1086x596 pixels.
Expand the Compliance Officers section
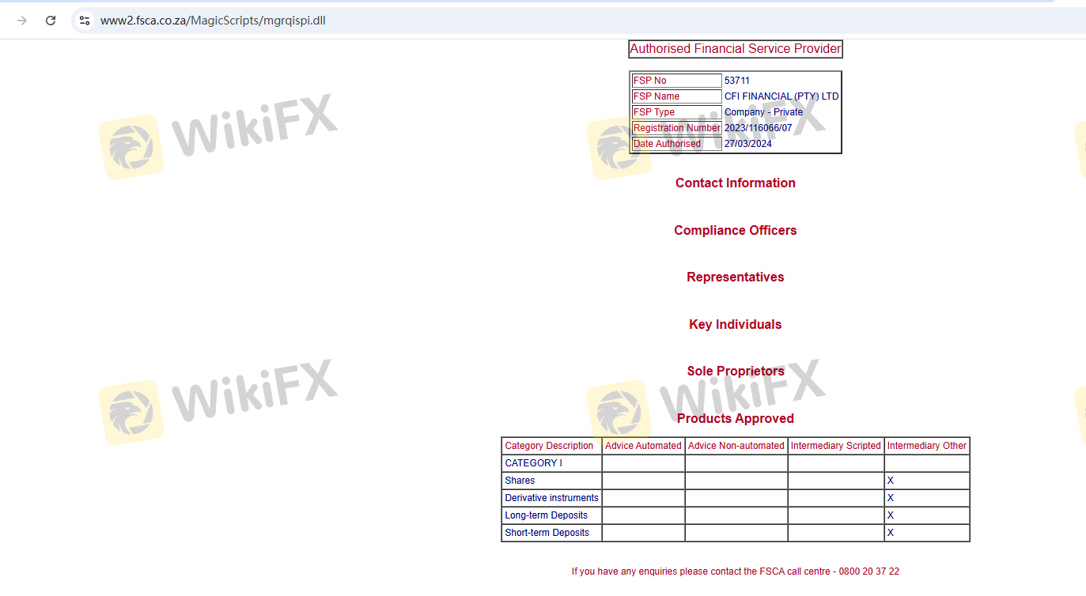point(735,231)
